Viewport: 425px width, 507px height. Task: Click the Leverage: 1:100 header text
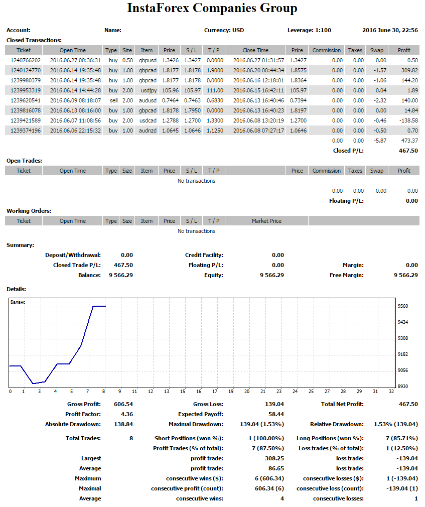click(x=309, y=30)
